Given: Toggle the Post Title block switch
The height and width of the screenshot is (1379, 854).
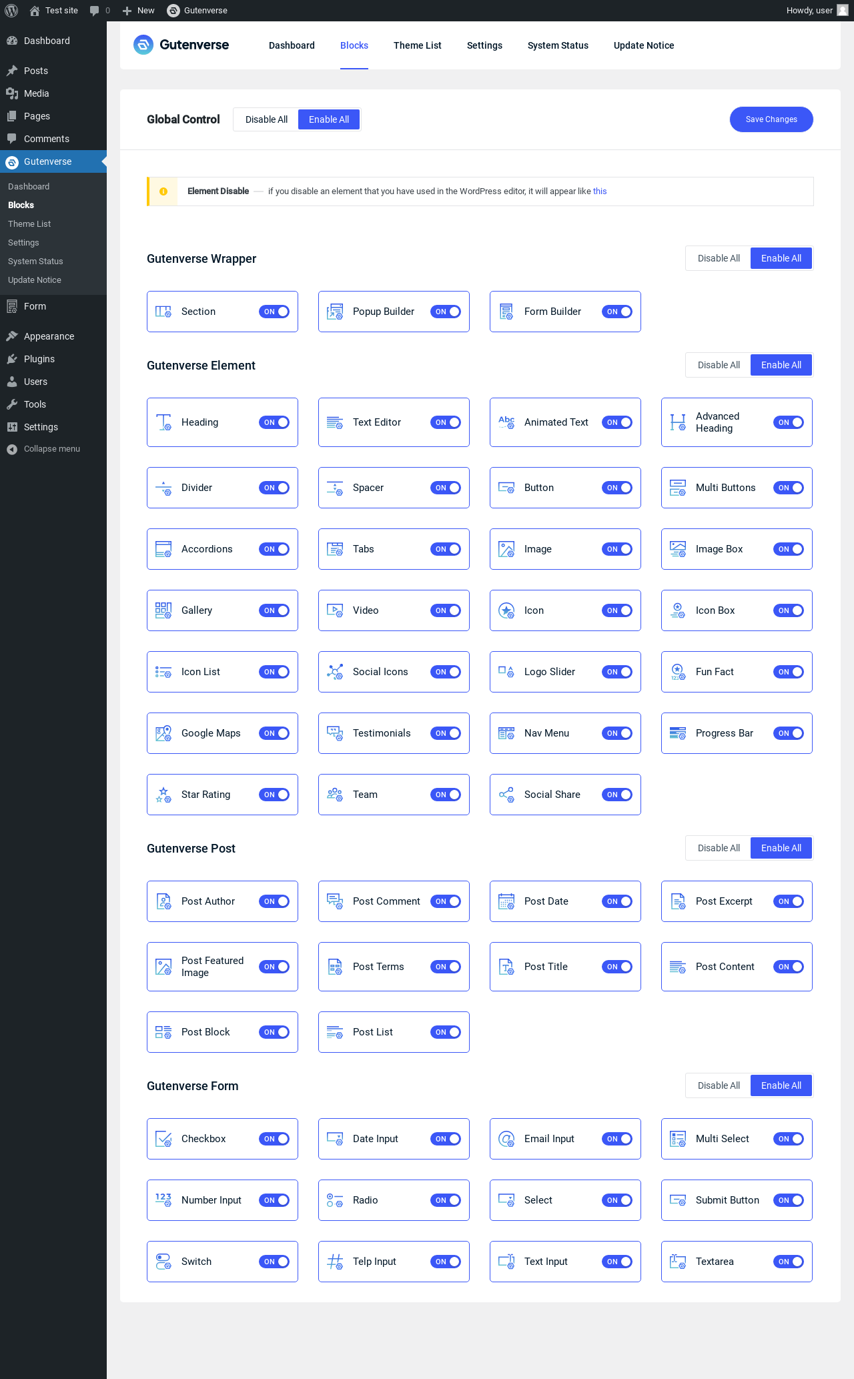Looking at the screenshot, I should (x=617, y=967).
